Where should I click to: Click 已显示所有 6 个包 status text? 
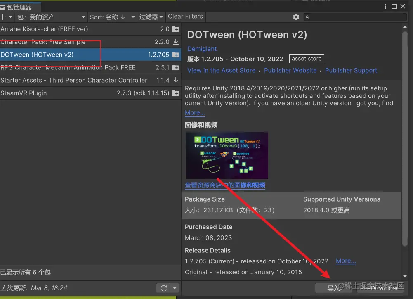click(x=26, y=272)
